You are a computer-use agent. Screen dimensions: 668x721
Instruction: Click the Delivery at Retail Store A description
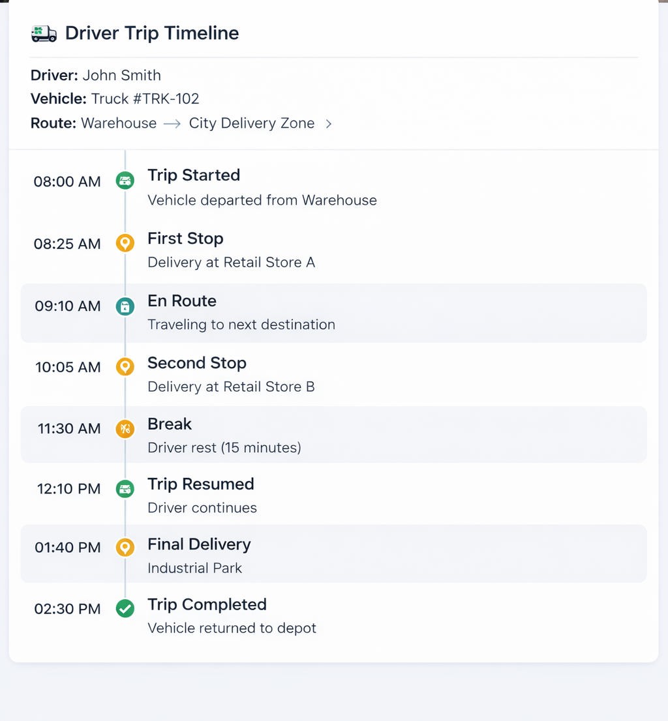coord(232,262)
